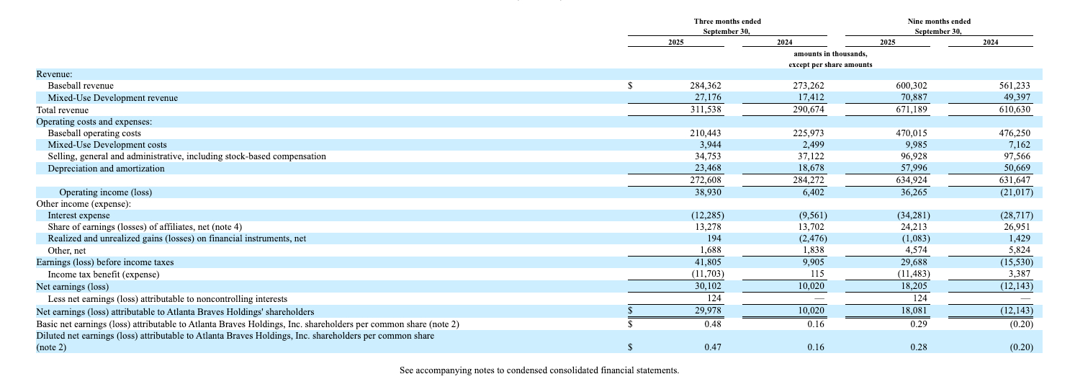Click the Interest expense row label
Screen dimensions: 1075x392
click(79, 215)
